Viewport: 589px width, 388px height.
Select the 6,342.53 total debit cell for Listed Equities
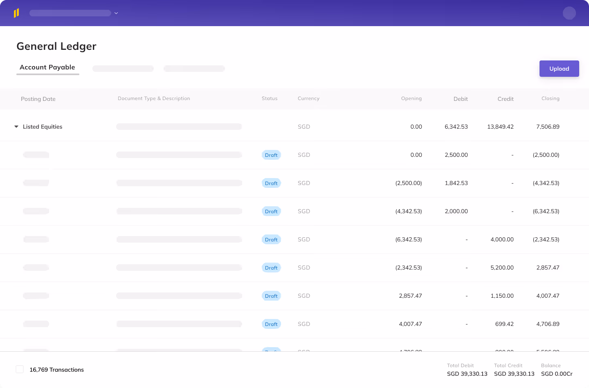(456, 127)
